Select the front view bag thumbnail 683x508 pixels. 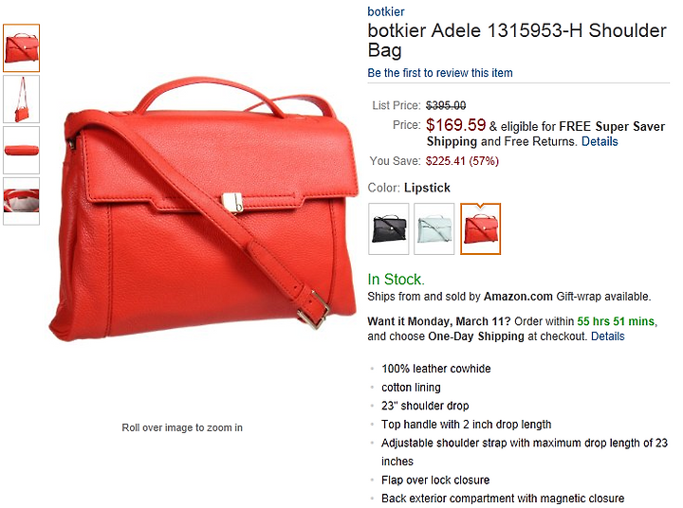click(21, 48)
